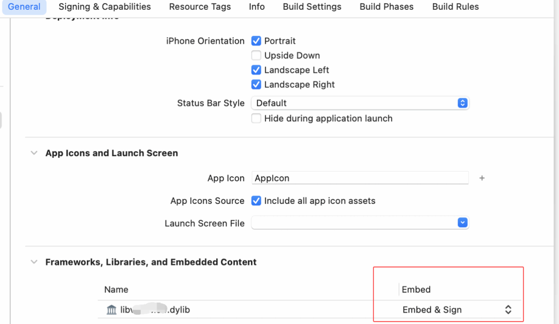Screen dimensions: 559x324
Task: Collapse App Icons and Launch Screen section
Action: coord(34,154)
